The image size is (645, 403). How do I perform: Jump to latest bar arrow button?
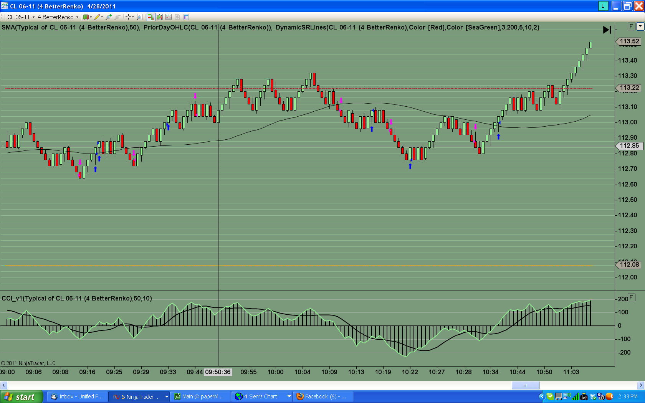[x=607, y=30]
